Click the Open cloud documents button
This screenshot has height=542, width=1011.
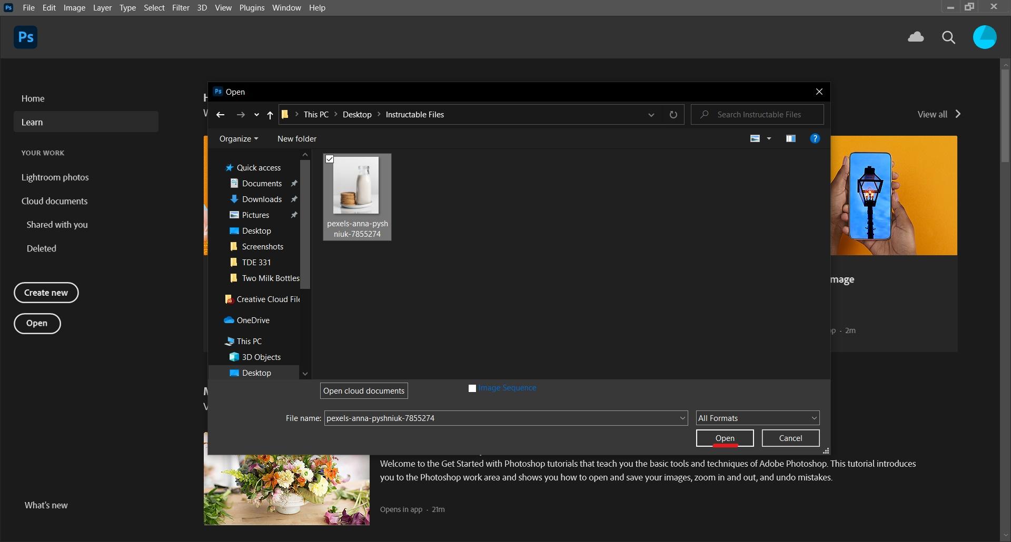coord(363,390)
